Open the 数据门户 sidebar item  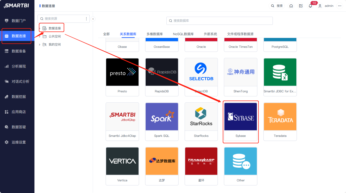(17, 21)
